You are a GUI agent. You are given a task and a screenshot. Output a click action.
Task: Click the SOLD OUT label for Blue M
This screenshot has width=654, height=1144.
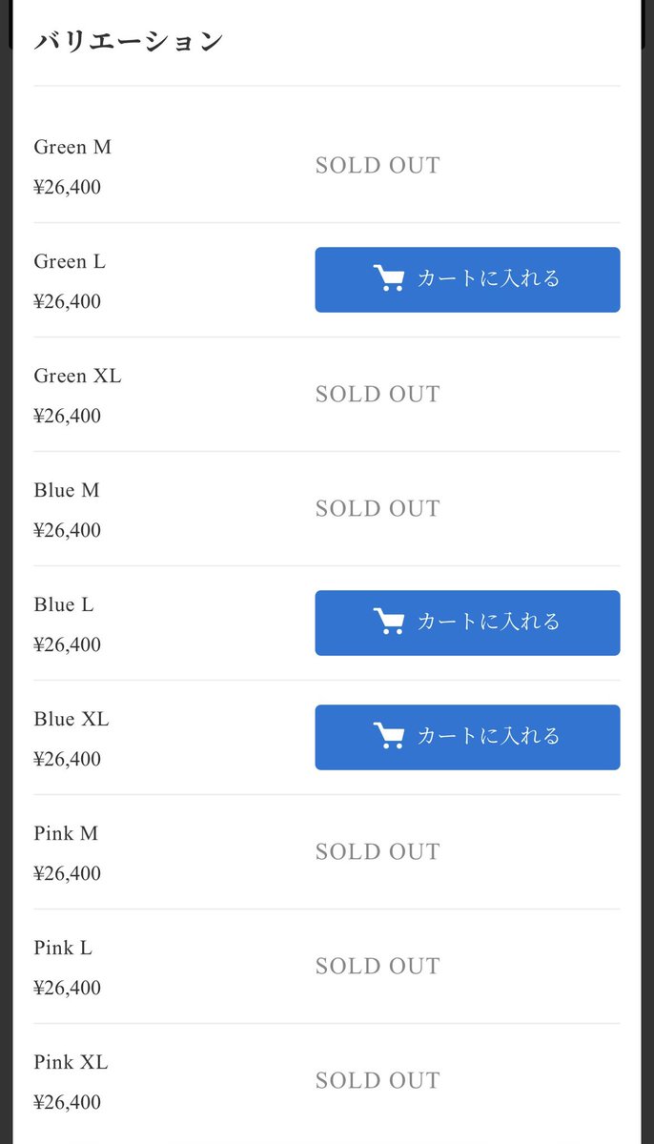378,508
